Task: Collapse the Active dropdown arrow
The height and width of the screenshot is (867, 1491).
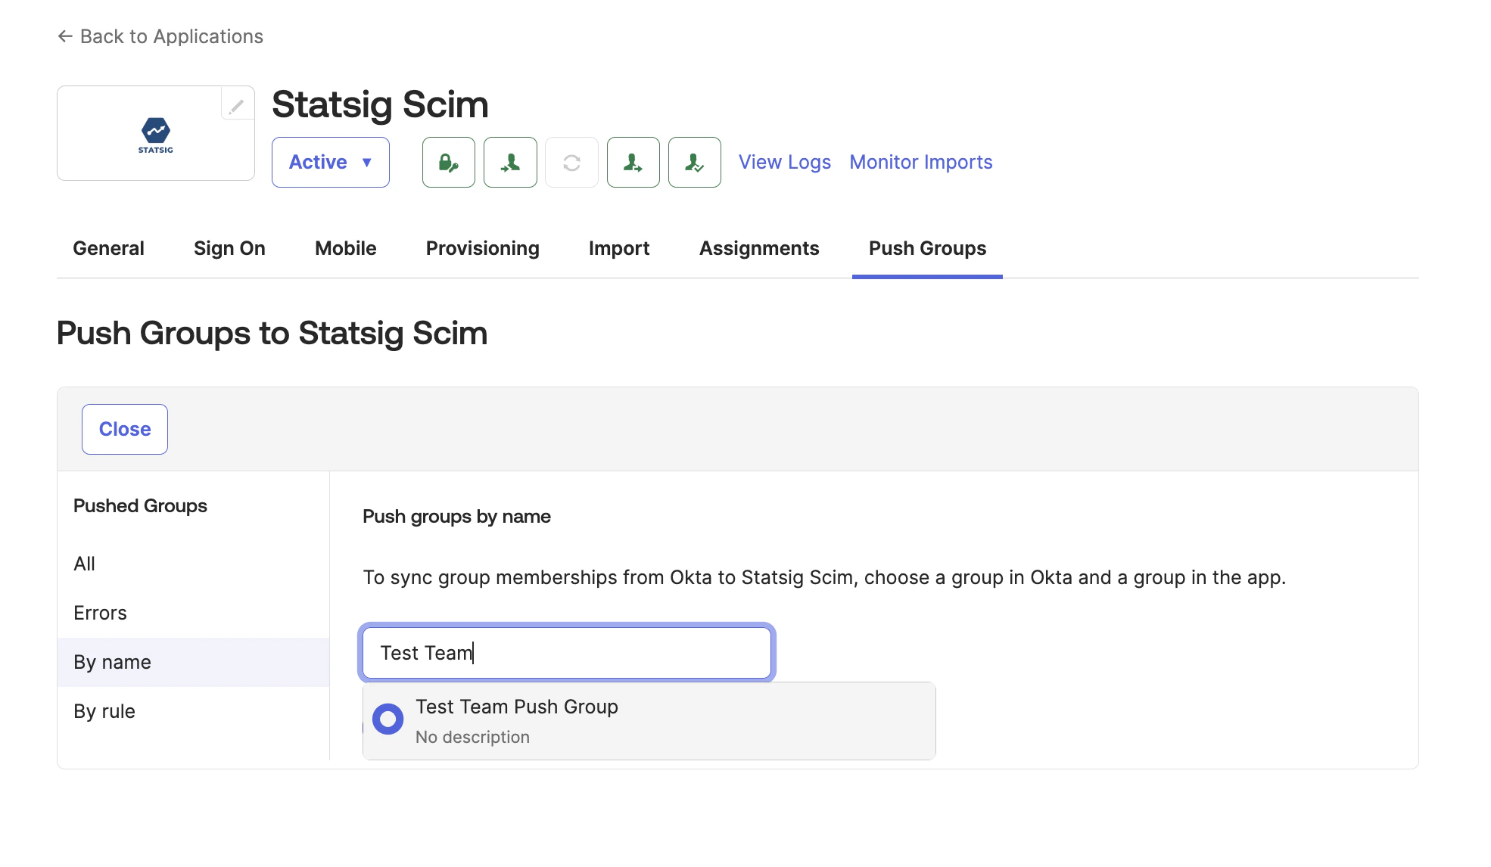Action: 367,162
